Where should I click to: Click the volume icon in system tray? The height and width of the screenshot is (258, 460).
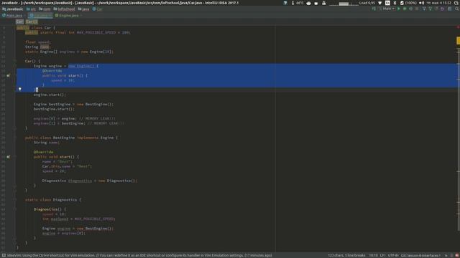point(421,3)
